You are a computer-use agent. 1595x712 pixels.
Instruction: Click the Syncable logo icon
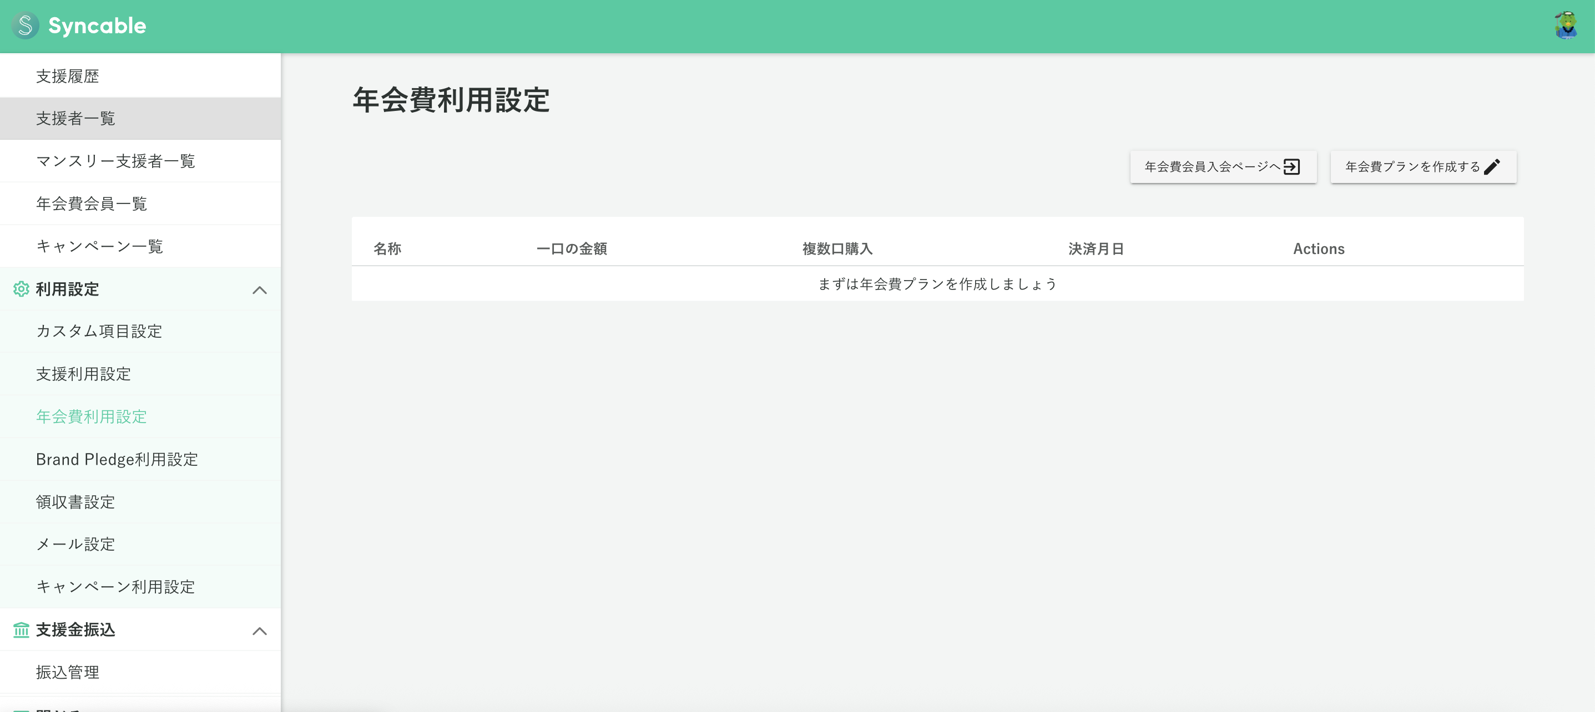coord(26,26)
